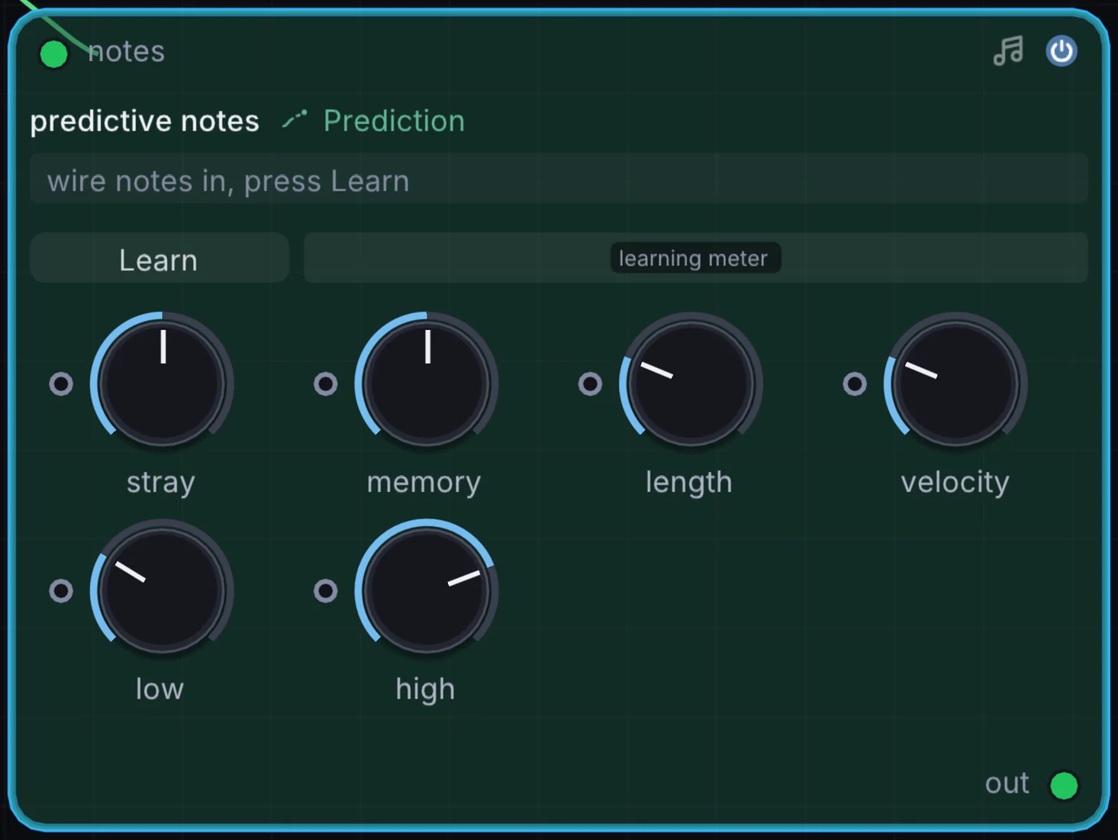The height and width of the screenshot is (840, 1118).
Task: Click the memory knob
Action: coord(427,383)
